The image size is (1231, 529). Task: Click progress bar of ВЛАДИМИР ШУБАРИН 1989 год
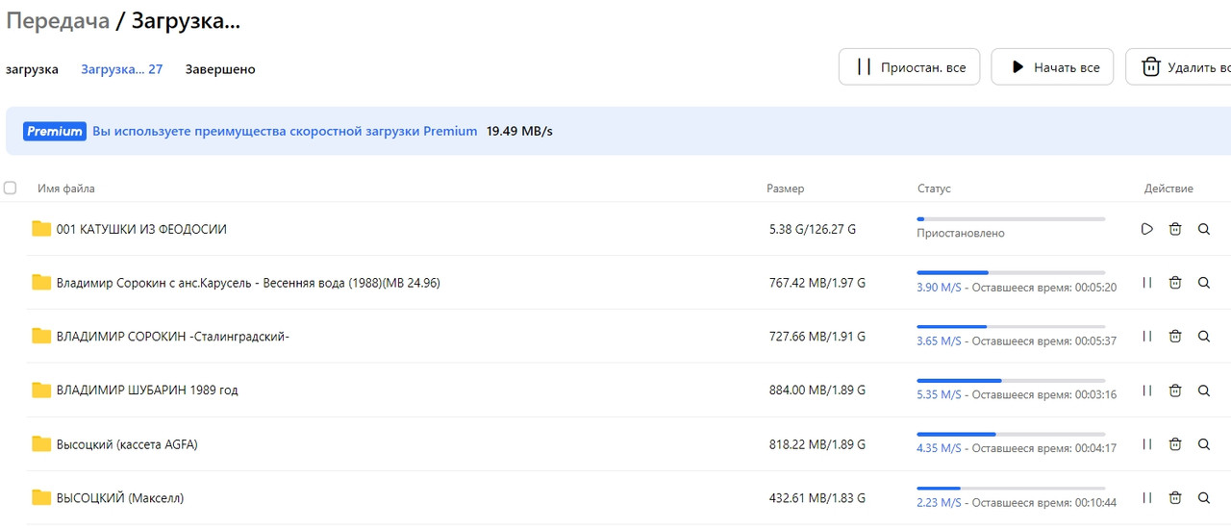pos(1011,381)
